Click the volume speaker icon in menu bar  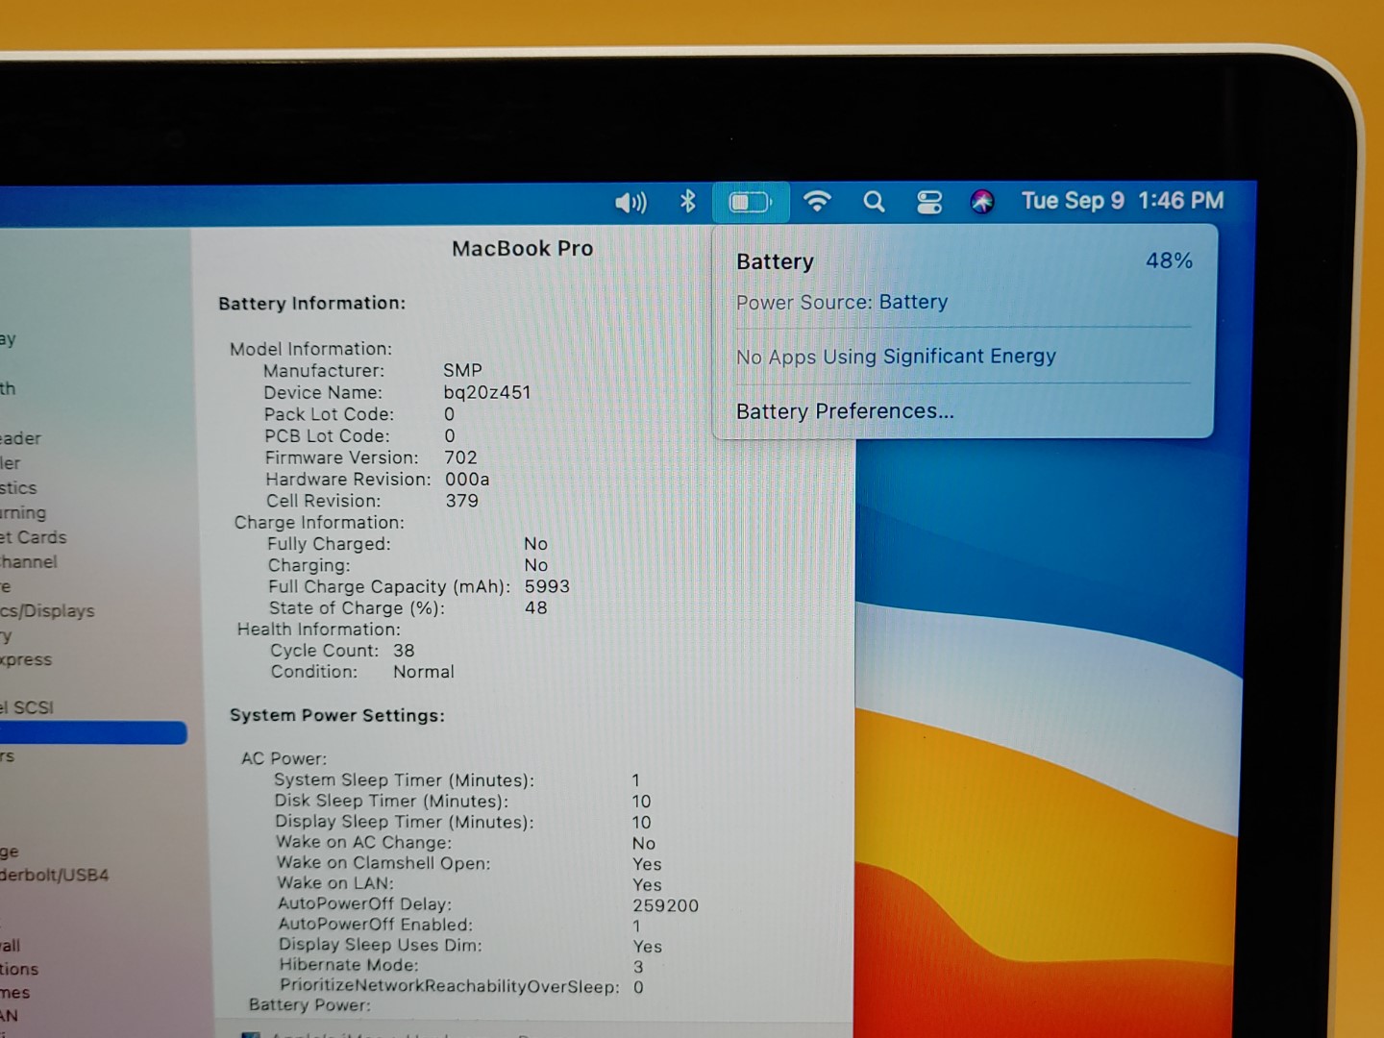tap(630, 202)
